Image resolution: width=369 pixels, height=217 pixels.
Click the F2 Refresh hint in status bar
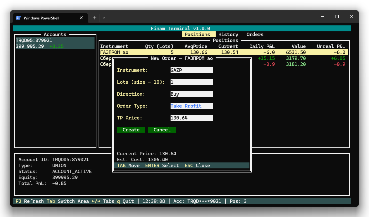click(x=30, y=201)
